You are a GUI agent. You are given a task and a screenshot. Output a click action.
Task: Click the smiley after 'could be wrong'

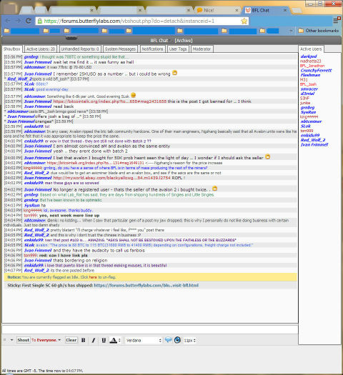coord(174,72)
